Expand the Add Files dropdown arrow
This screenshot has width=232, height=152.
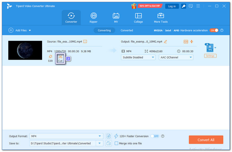coord(30,31)
